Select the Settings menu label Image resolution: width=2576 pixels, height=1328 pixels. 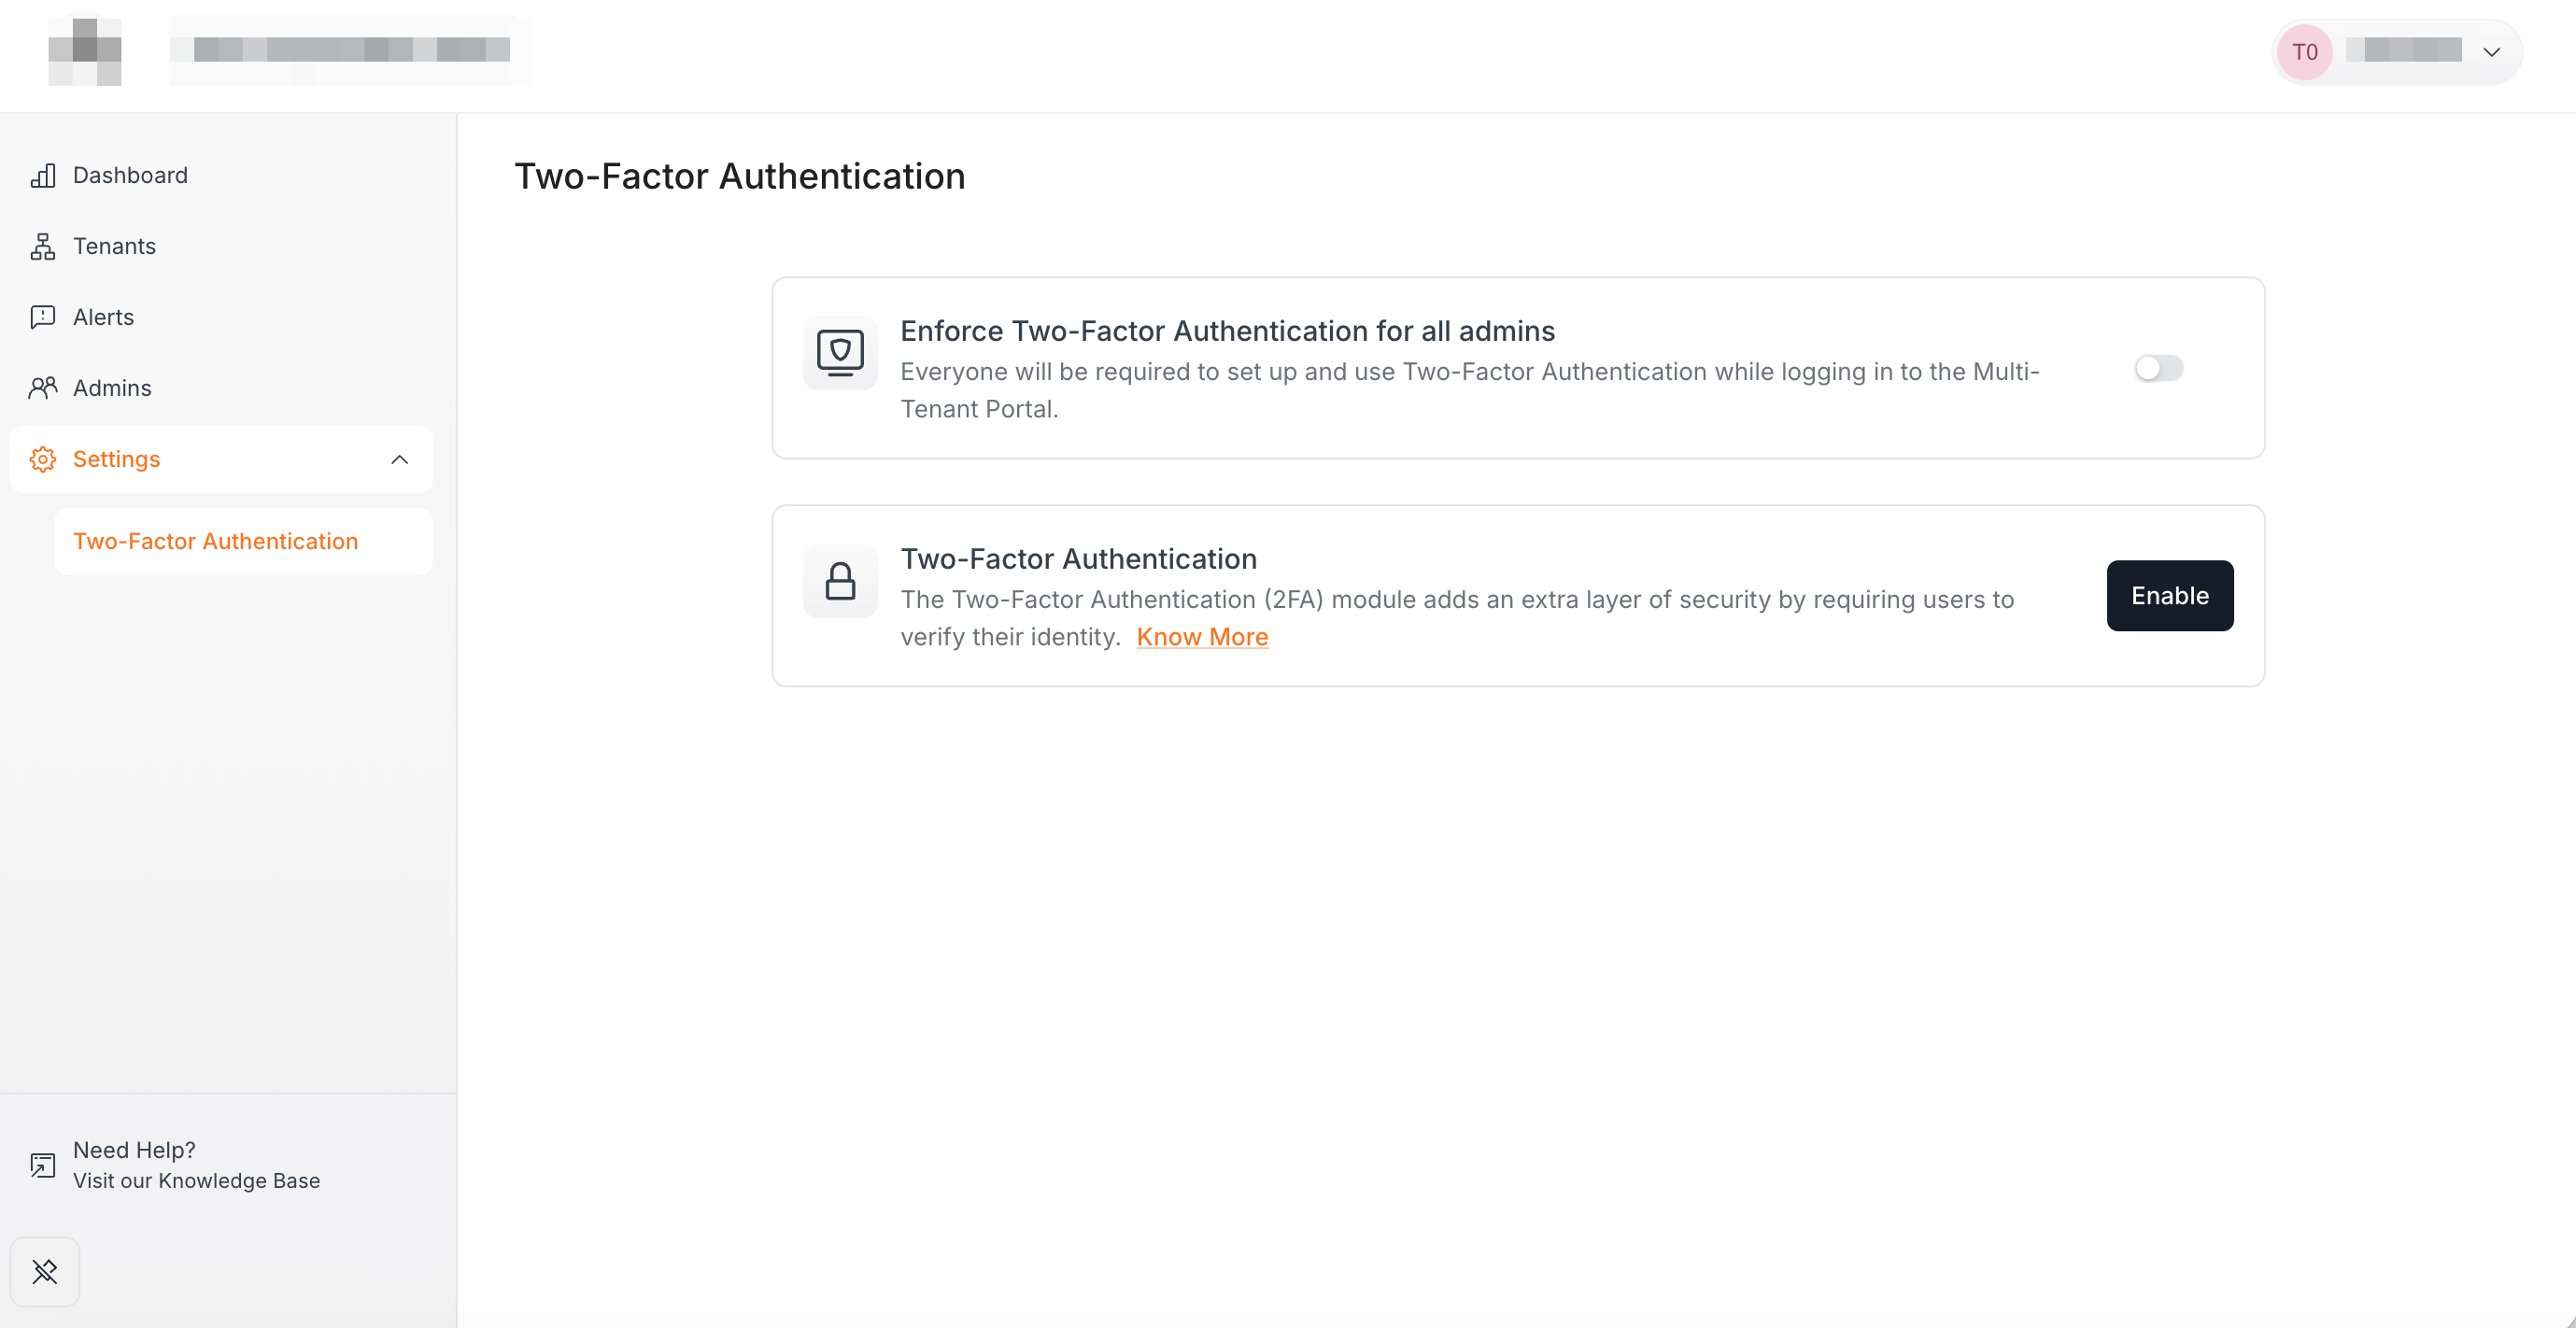tap(116, 459)
